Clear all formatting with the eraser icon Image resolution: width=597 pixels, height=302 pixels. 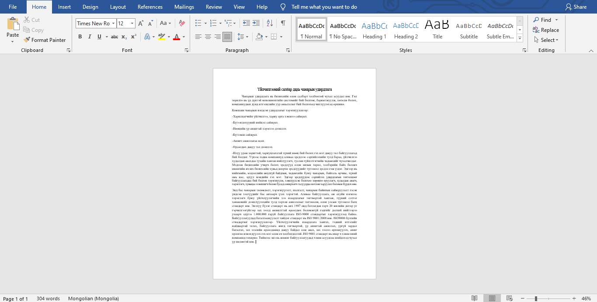coord(182,24)
